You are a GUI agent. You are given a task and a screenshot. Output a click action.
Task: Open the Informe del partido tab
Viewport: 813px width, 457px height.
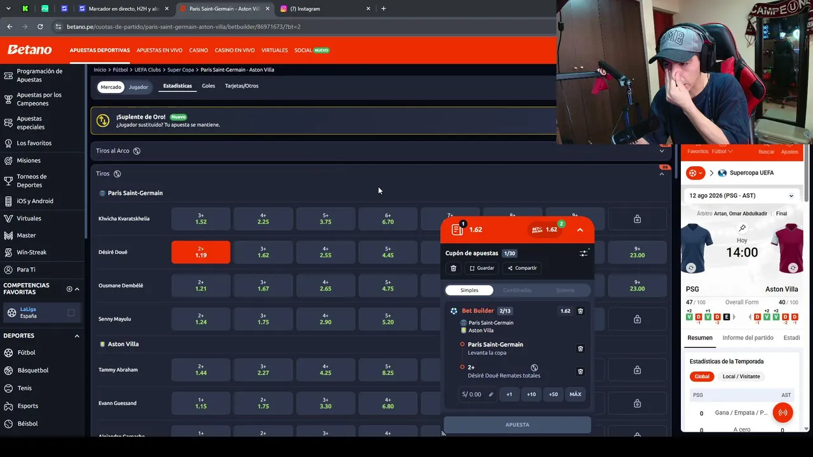(748, 338)
